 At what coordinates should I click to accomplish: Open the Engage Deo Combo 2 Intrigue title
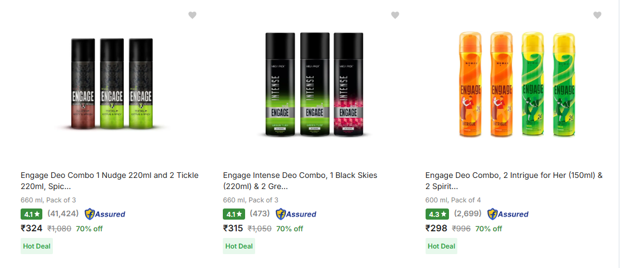(x=514, y=181)
